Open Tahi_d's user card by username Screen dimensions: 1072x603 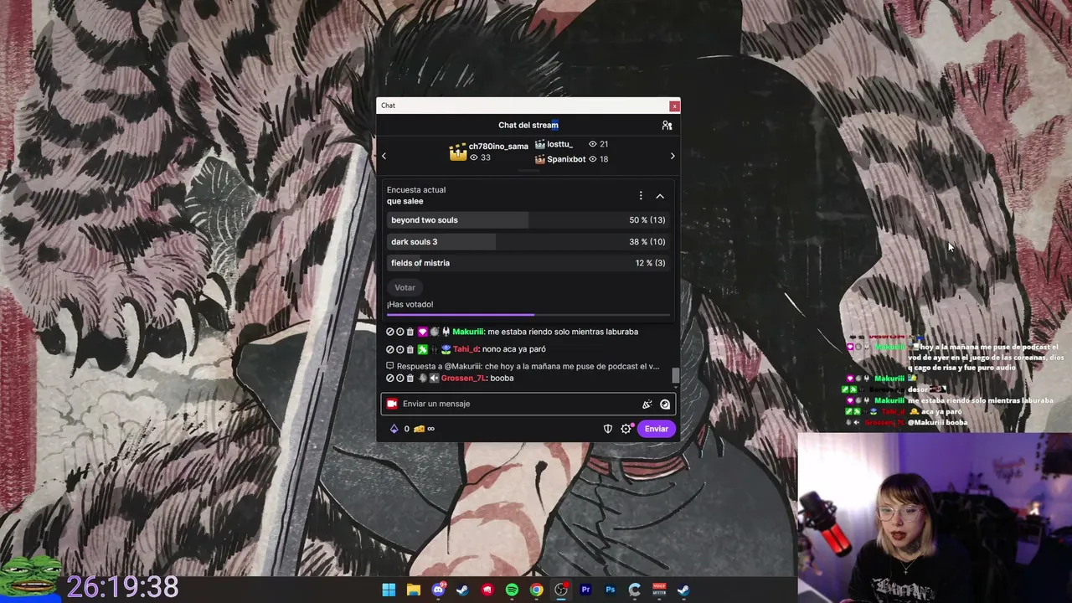(x=466, y=349)
